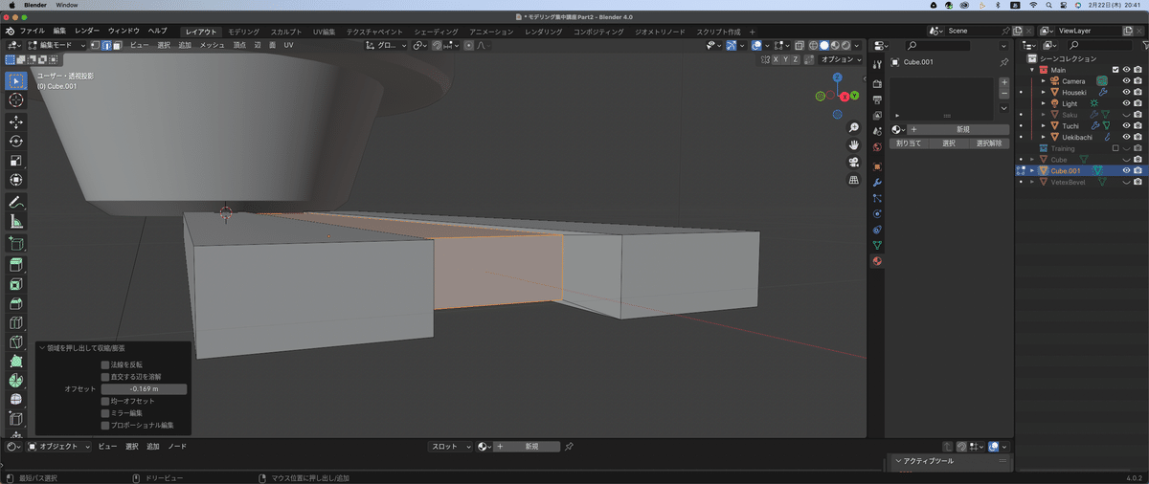Select the Move tool
The height and width of the screenshot is (484, 1149).
16,122
